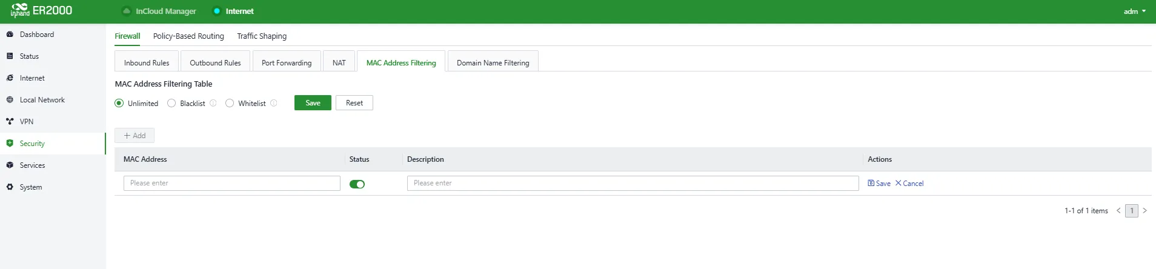
Task: Click the Cancel link in Actions
Action: (909, 183)
